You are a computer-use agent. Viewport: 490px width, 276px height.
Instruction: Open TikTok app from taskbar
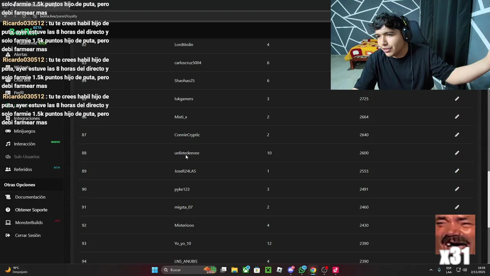coord(336,270)
